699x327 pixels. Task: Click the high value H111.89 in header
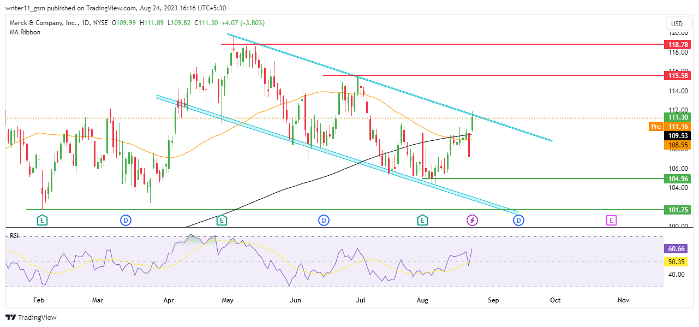coord(152,23)
